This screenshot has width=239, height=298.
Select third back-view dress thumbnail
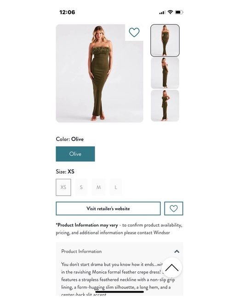(165, 105)
